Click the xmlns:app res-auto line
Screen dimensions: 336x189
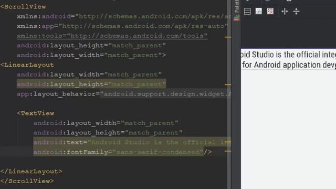[122, 26]
